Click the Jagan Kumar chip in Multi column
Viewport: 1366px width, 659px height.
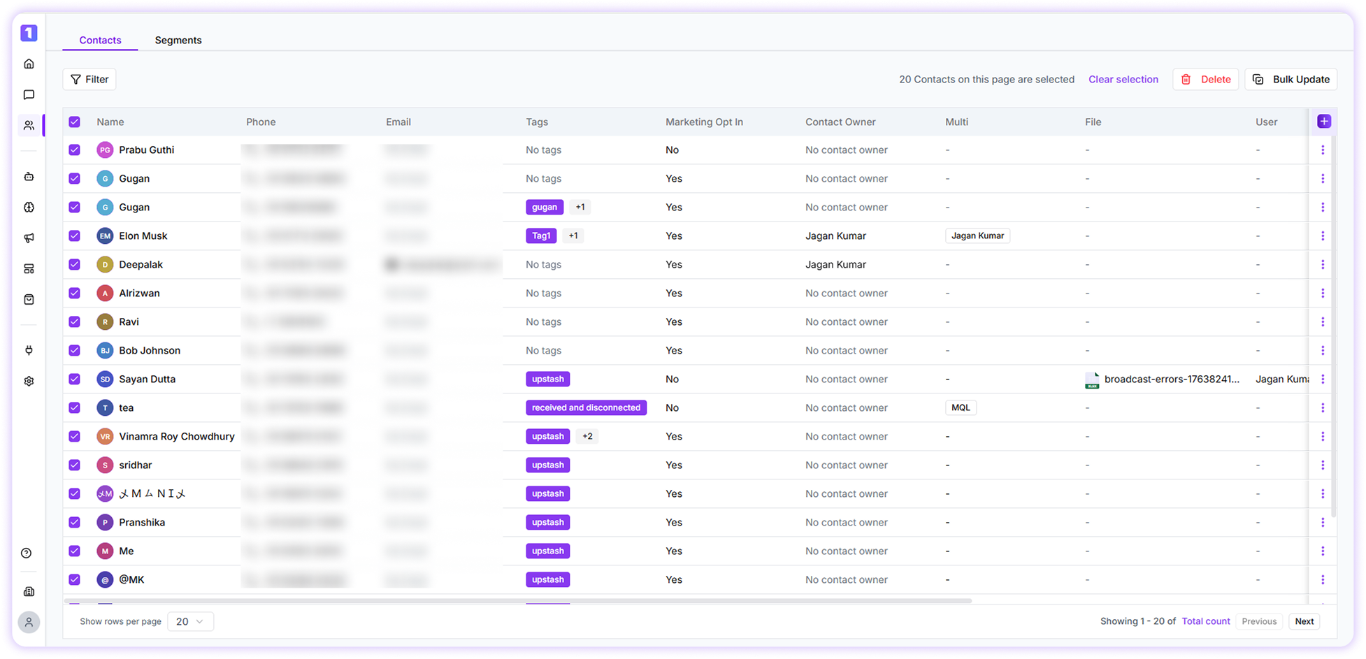click(x=977, y=236)
